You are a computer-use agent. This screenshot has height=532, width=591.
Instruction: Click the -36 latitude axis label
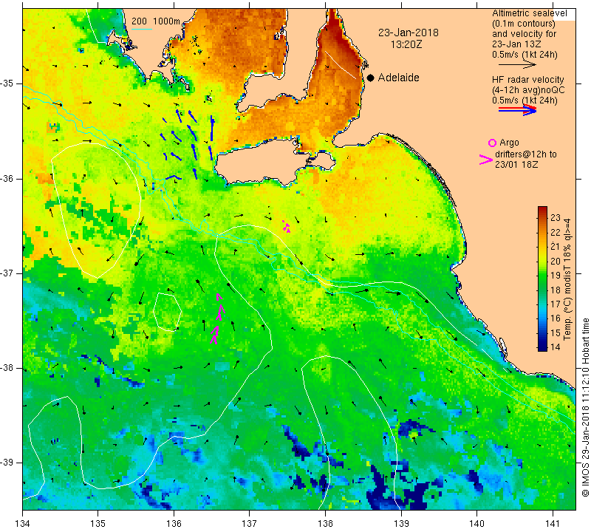(7, 178)
